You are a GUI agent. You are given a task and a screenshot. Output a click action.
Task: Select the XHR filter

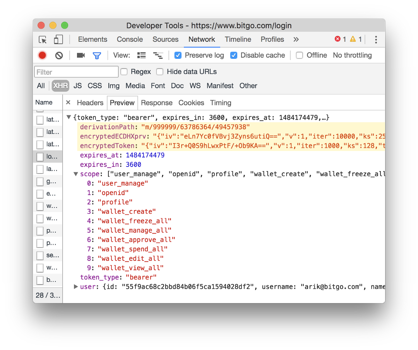(60, 86)
